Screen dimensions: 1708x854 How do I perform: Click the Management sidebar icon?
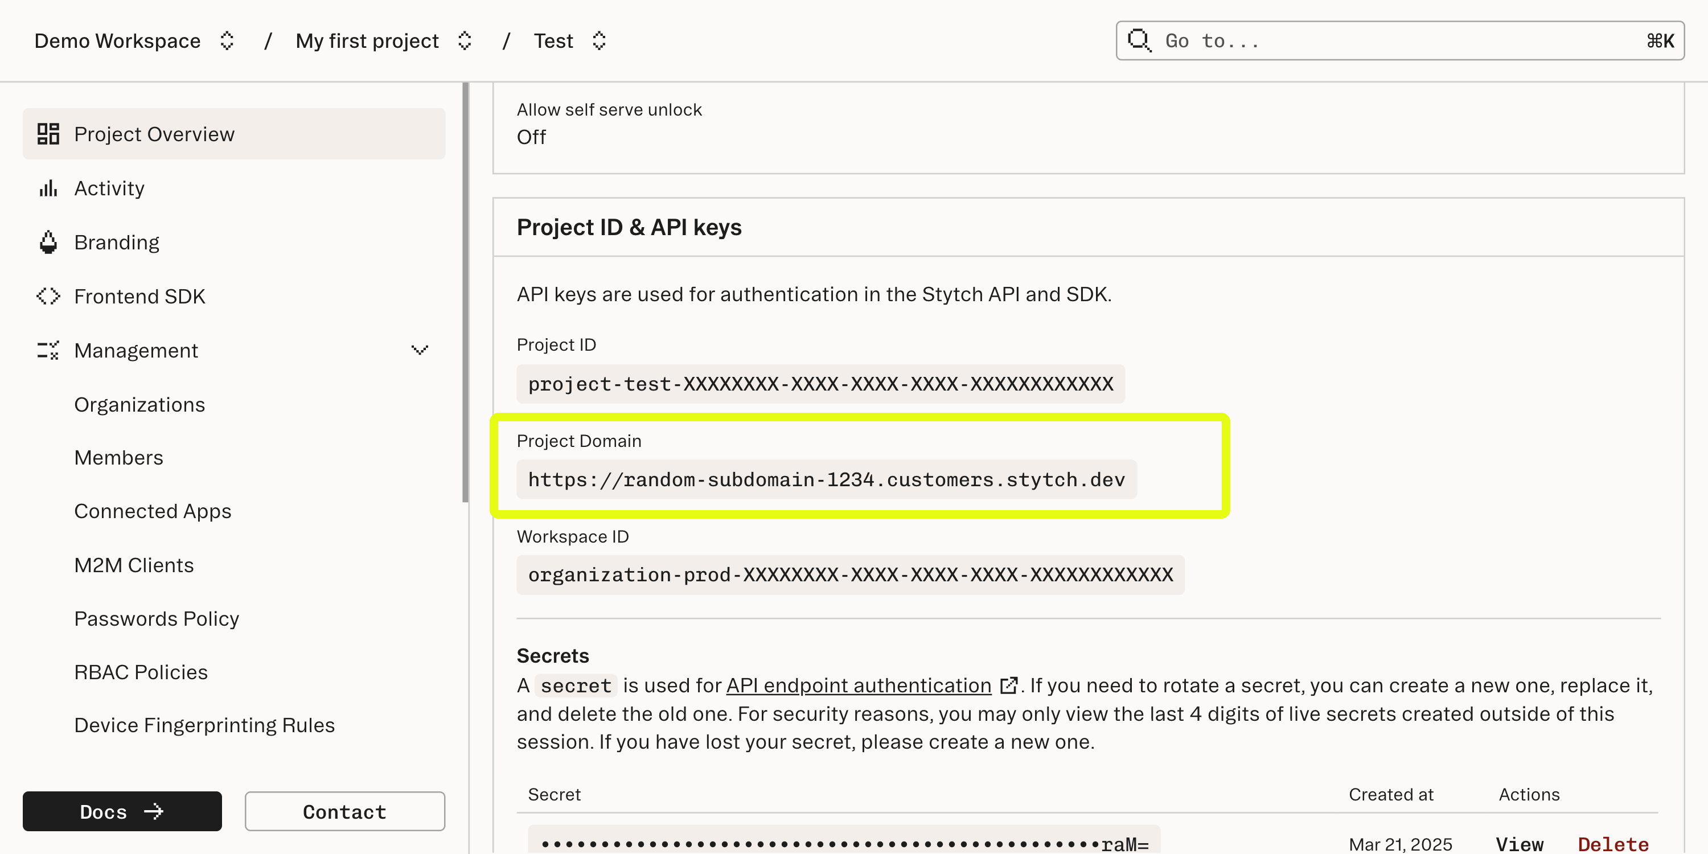click(47, 350)
